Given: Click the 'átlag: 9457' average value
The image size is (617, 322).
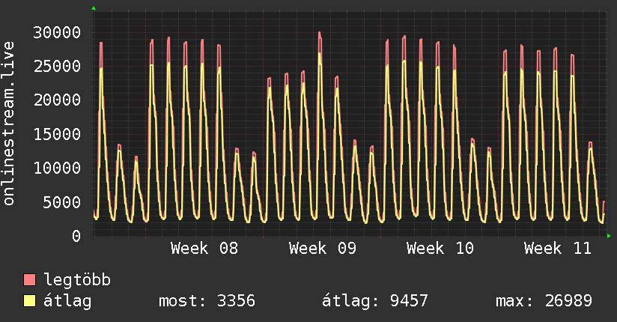Looking at the screenshot, I should [374, 301].
